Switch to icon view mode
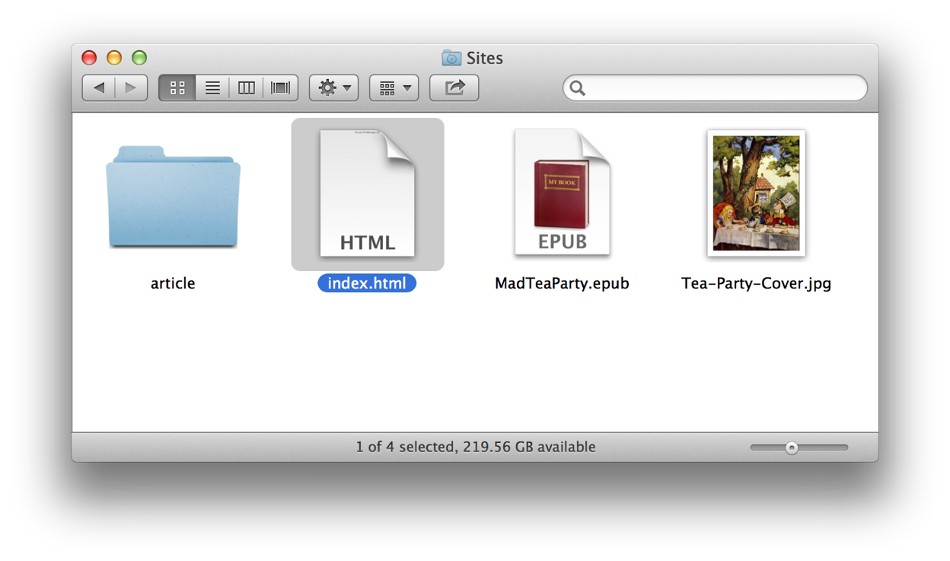 pyautogui.click(x=177, y=88)
